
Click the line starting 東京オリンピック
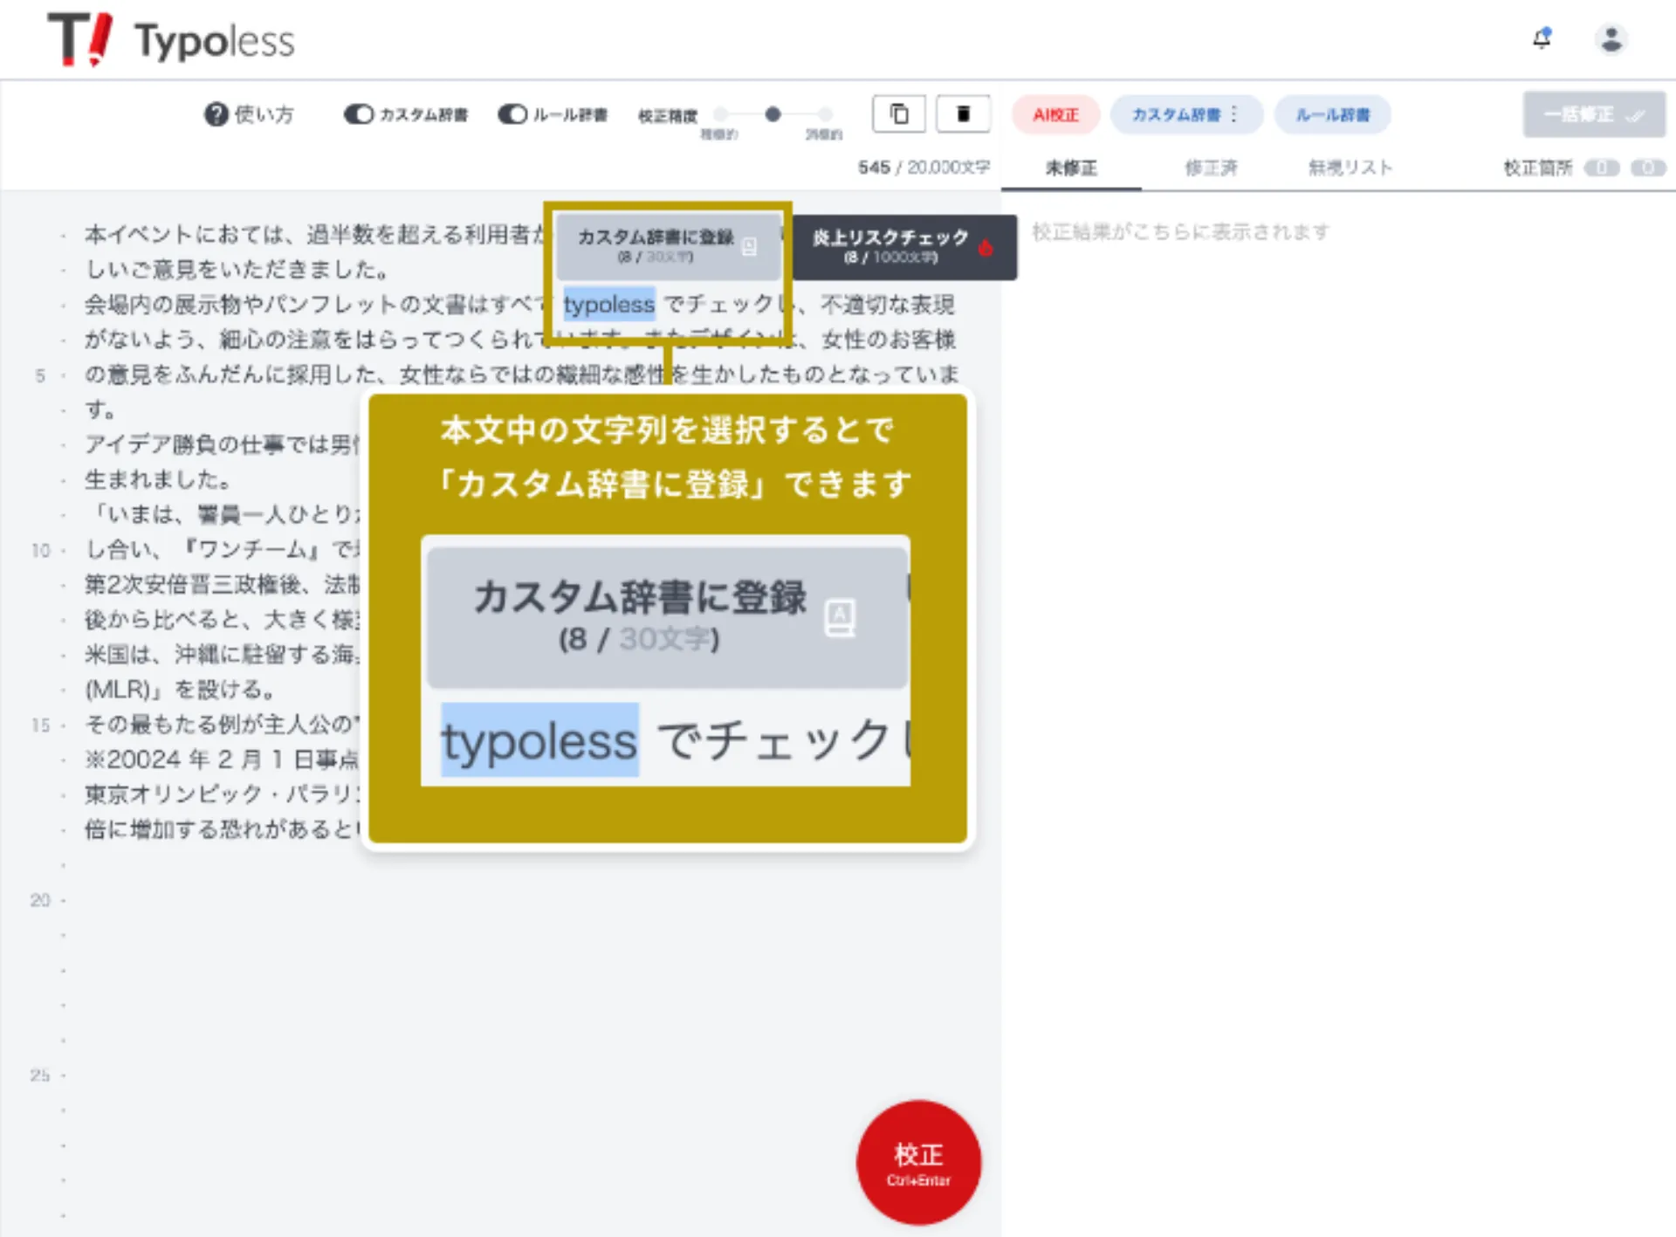click(222, 794)
